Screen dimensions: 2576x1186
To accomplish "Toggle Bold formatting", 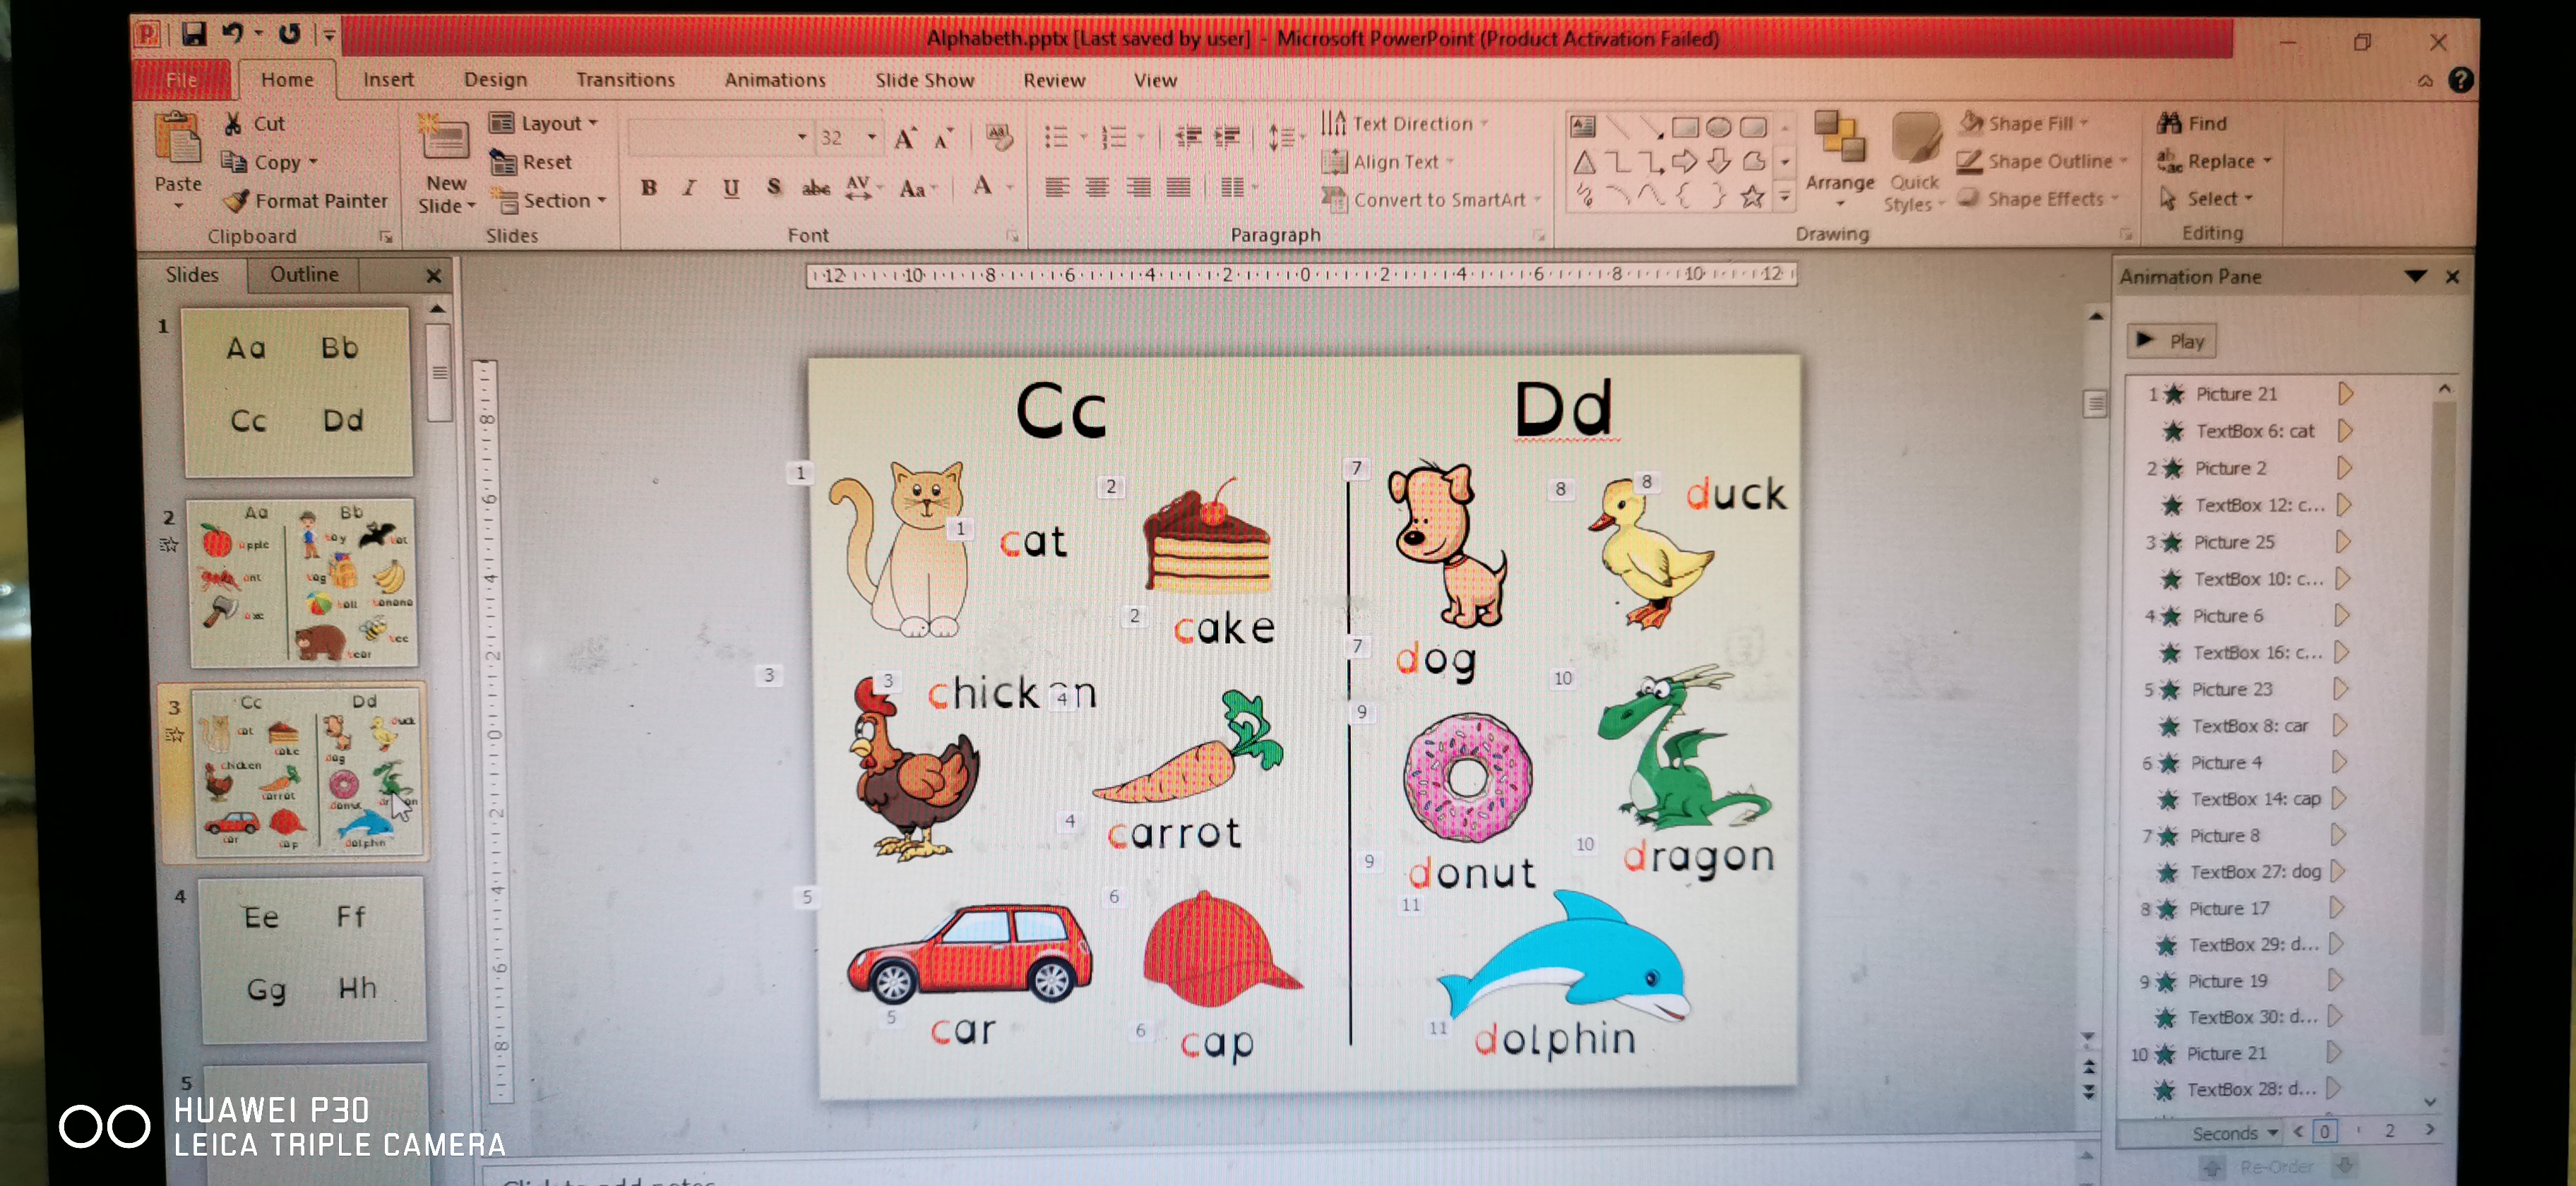I will coord(649,187).
